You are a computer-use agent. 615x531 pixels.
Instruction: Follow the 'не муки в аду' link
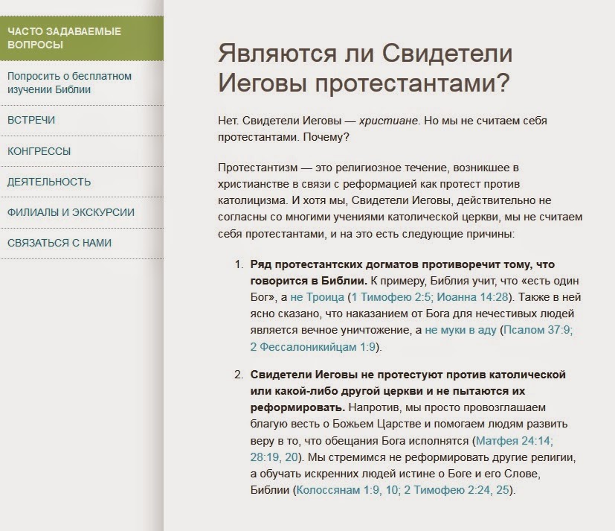coord(461,331)
